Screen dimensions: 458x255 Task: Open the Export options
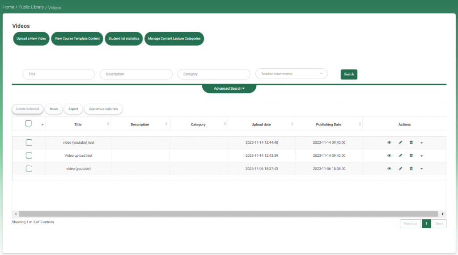[x=73, y=109]
